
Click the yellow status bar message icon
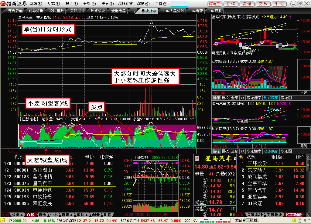pos(295,220)
